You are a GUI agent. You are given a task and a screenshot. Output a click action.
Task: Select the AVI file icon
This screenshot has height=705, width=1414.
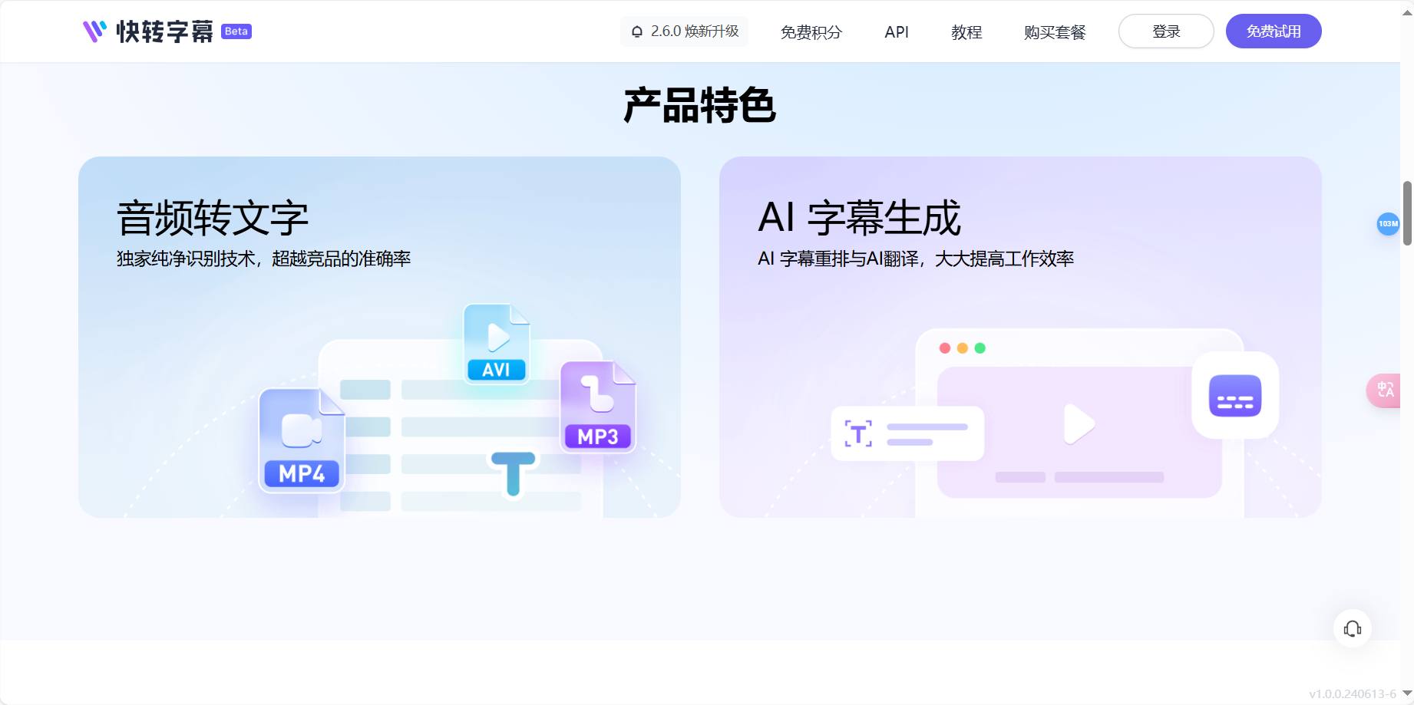point(496,343)
